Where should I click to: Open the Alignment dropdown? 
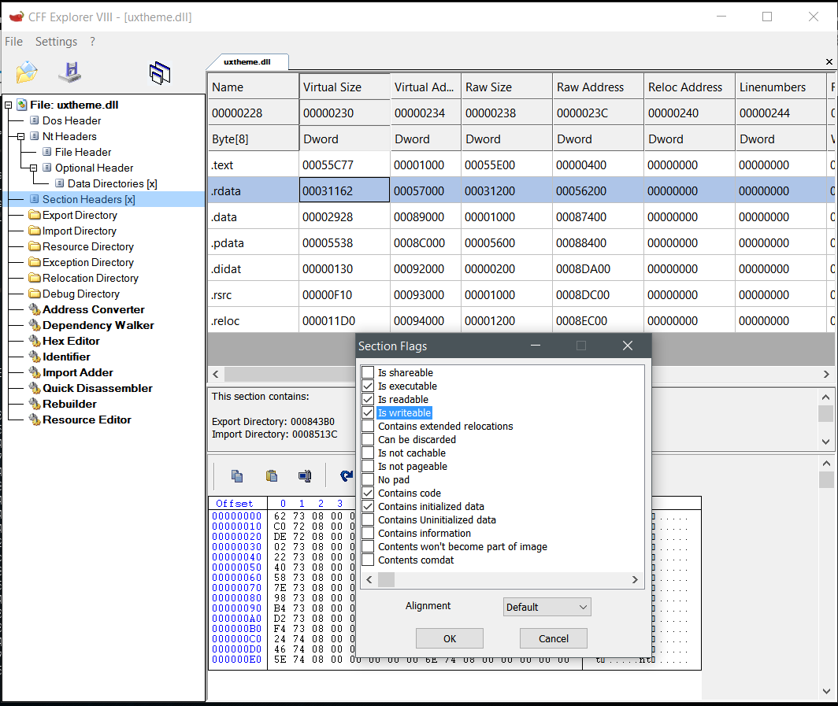(547, 607)
